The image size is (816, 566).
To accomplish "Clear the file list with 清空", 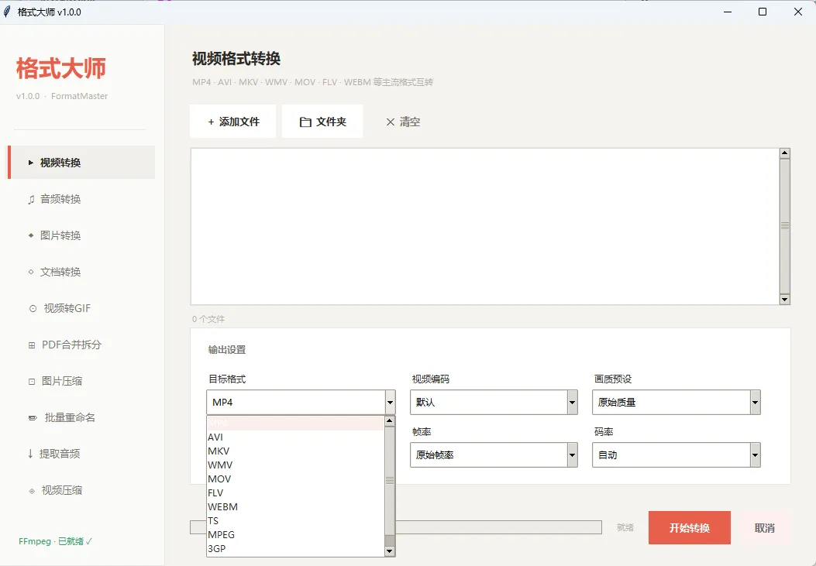I will pos(403,122).
